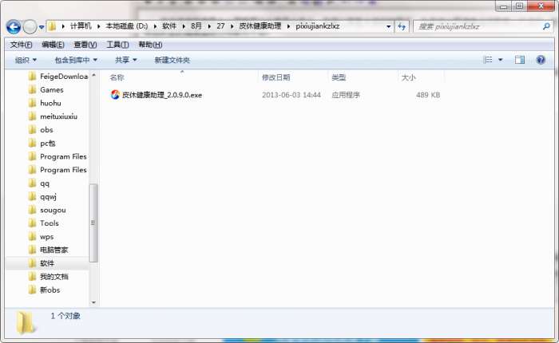This screenshot has height=343, width=559.
Task: Open the 文件(F) menu
Action: pyautogui.click(x=21, y=45)
